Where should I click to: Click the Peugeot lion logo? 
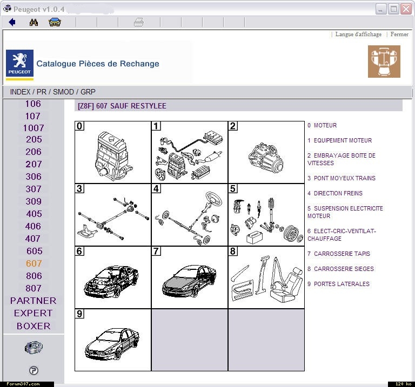click(19, 65)
